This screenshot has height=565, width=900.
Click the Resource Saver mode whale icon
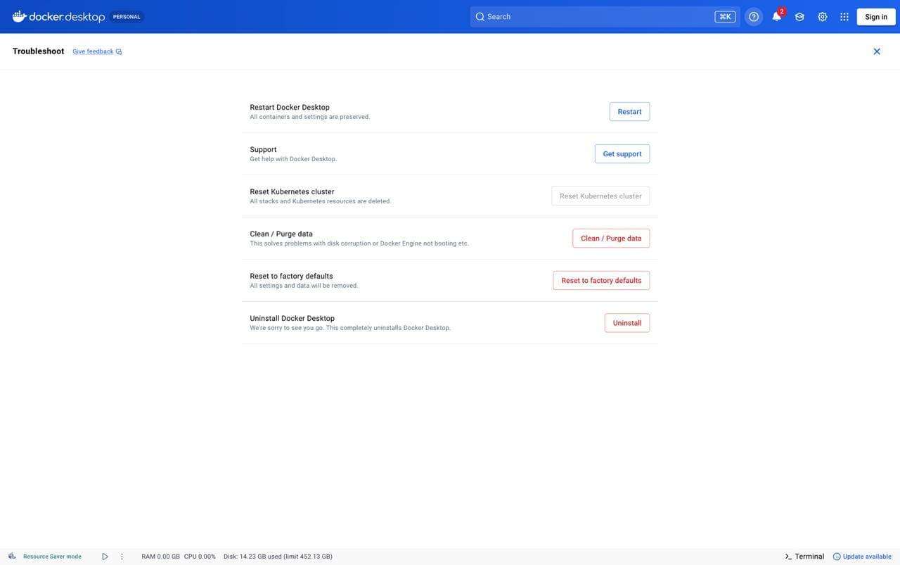pyautogui.click(x=12, y=557)
